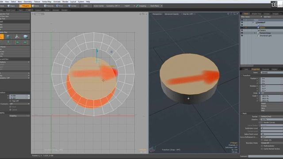Image resolution: width=283 pixels, height=159 pixels.
Task: Open the Work Plane dropdown
Action: 156,6
